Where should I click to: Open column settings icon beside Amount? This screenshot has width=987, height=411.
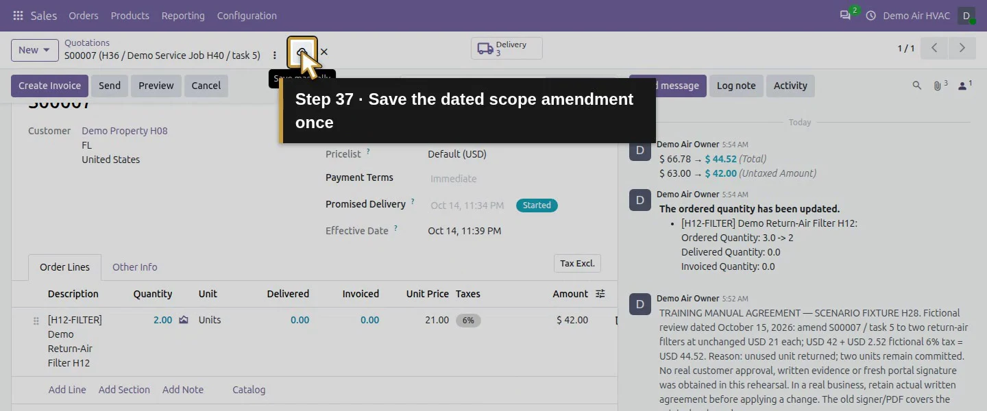tap(600, 294)
